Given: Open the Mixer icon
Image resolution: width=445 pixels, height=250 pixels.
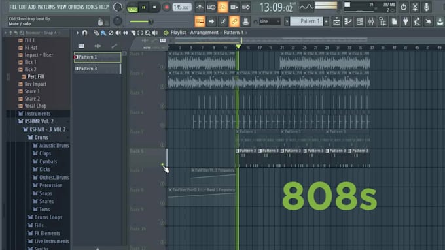Looking at the screenshot, I should click(x=371, y=22).
